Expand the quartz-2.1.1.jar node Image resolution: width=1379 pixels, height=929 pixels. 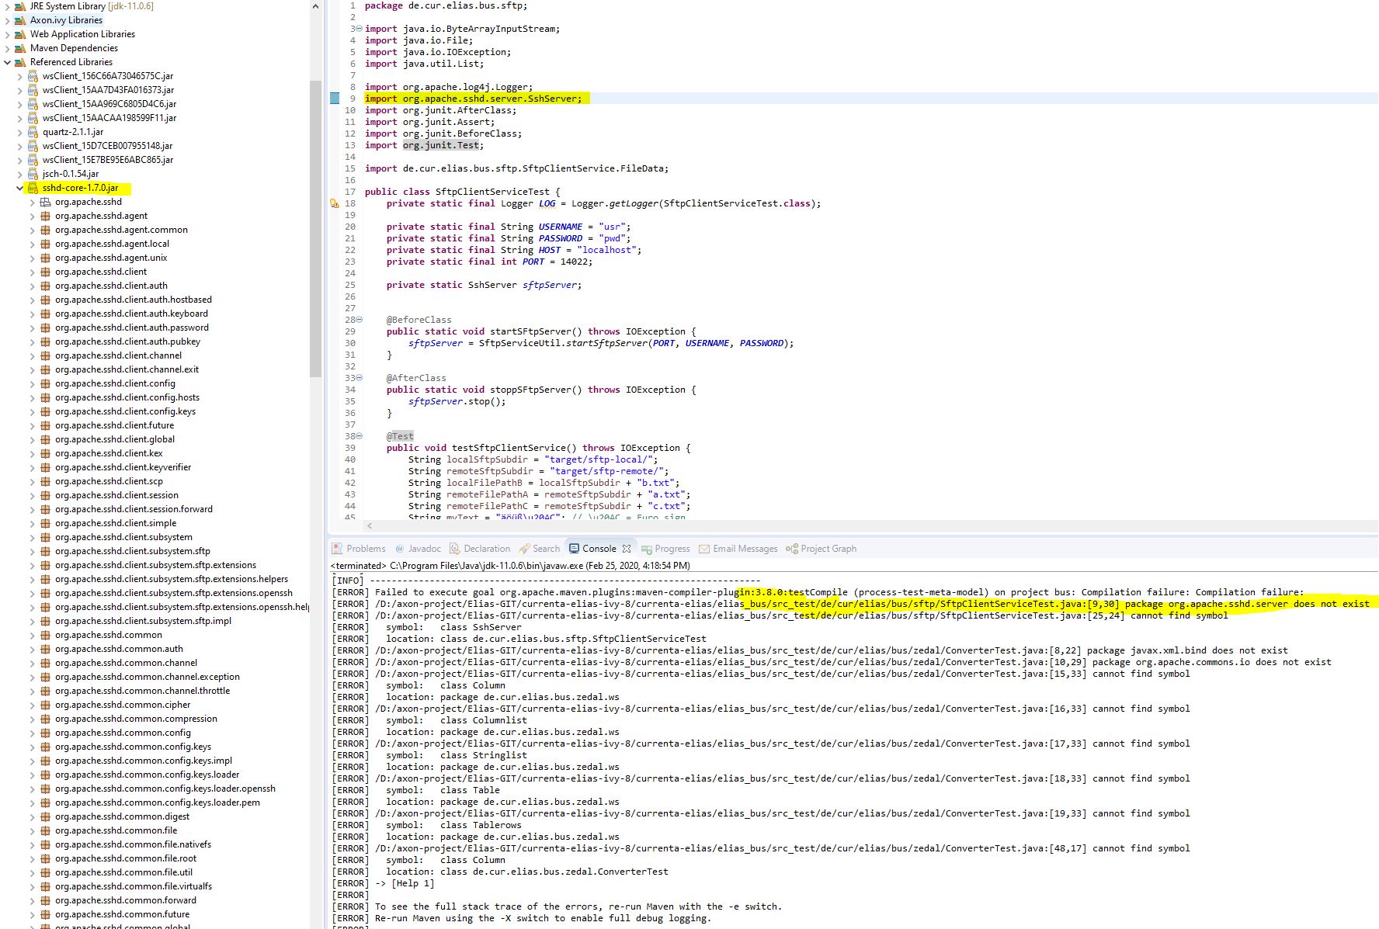click(x=20, y=132)
